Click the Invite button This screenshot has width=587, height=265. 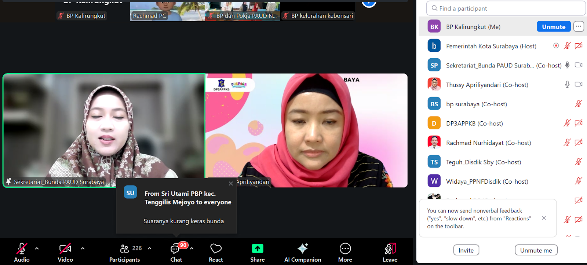466,250
